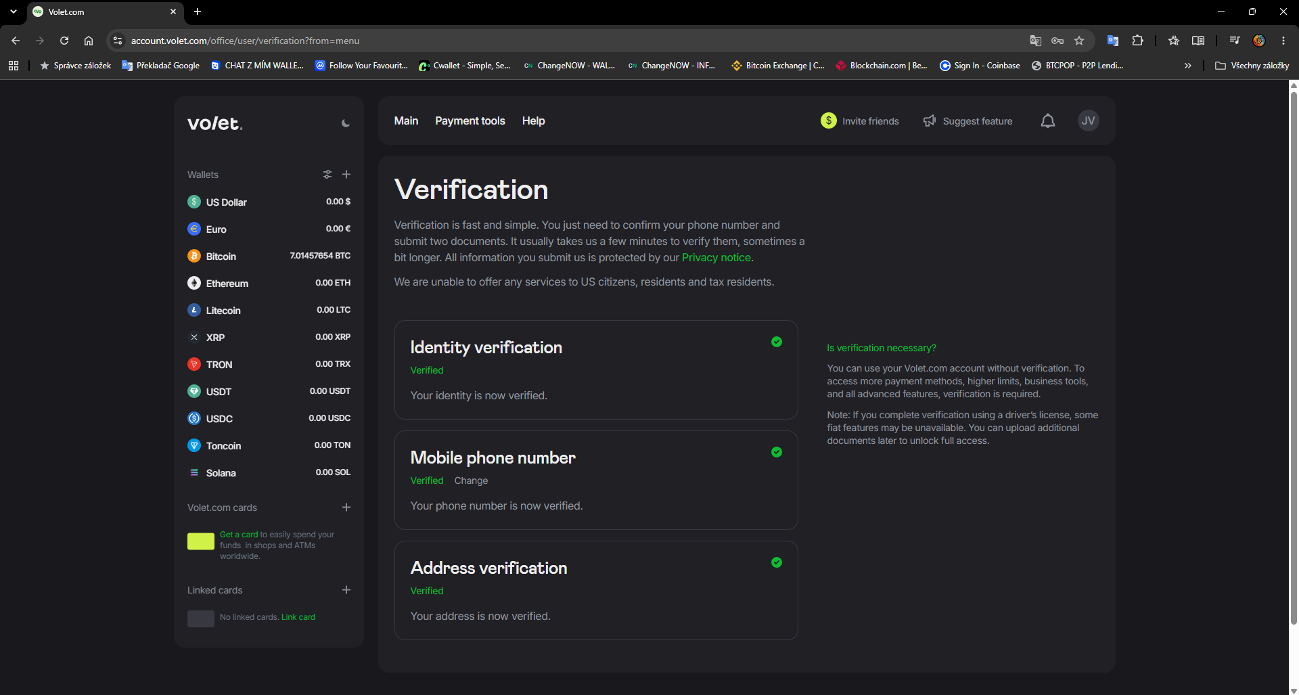Select the Litecoin wallet
This screenshot has height=695, width=1299.
pyautogui.click(x=269, y=310)
